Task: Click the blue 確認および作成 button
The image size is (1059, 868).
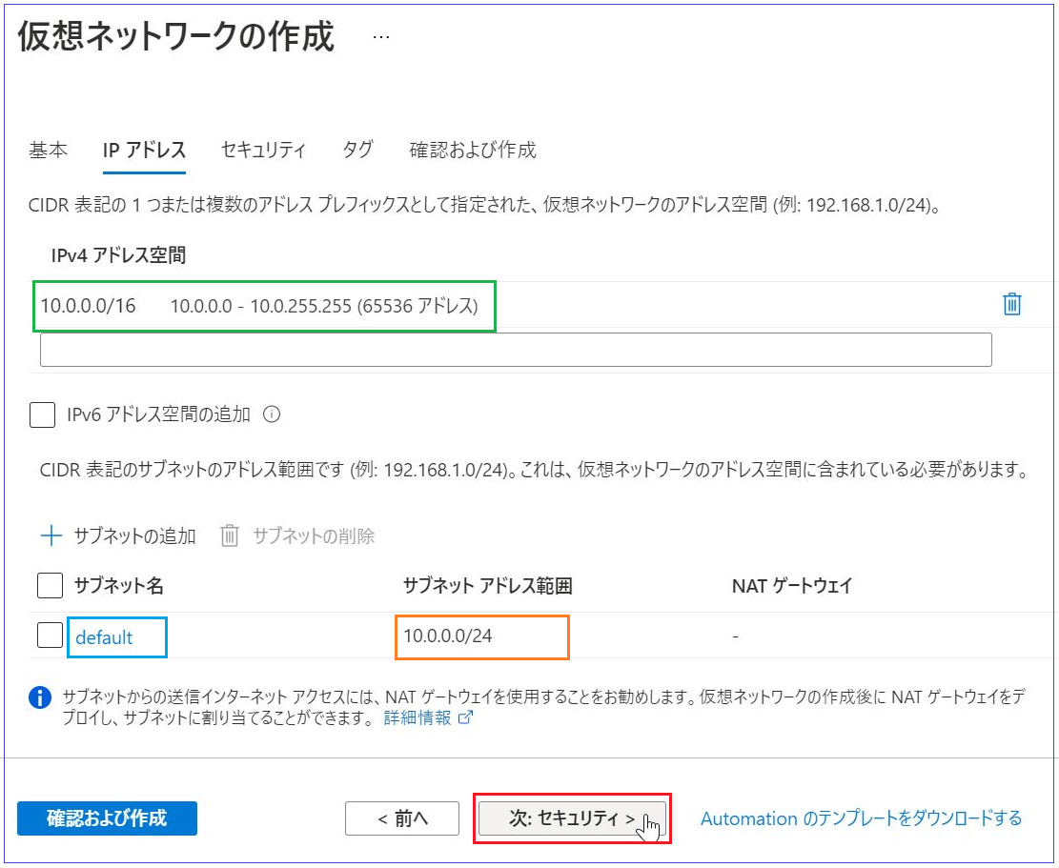Action: [107, 818]
